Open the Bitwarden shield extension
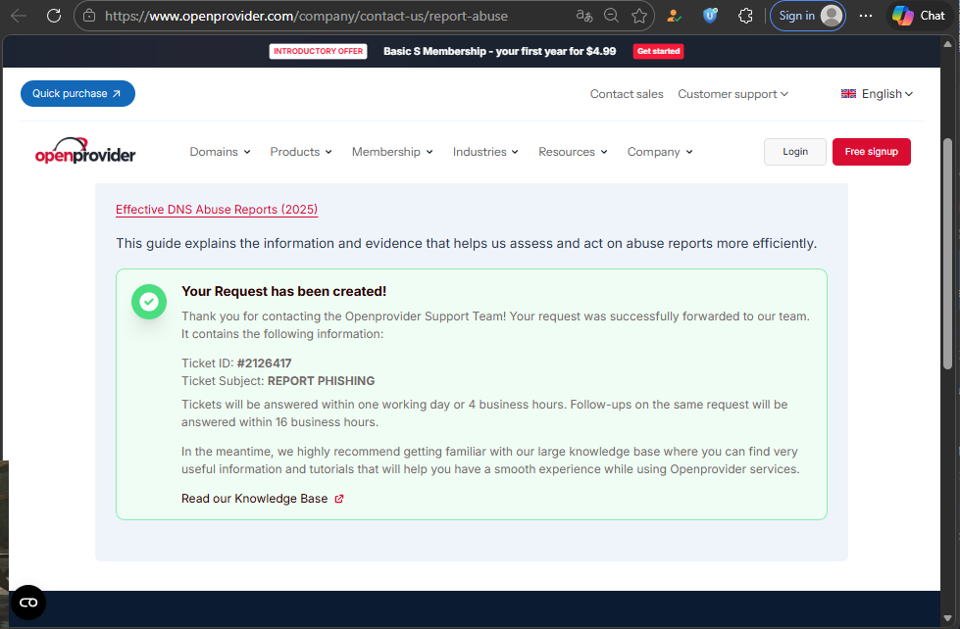Image resolution: width=960 pixels, height=629 pixels. tap(710, 16)
